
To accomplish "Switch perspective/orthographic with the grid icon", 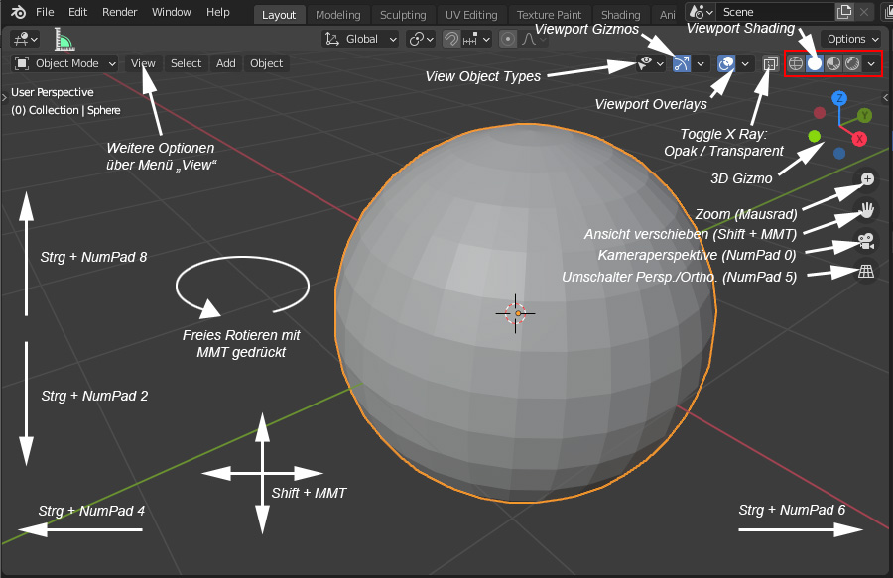I will (866, 272).
